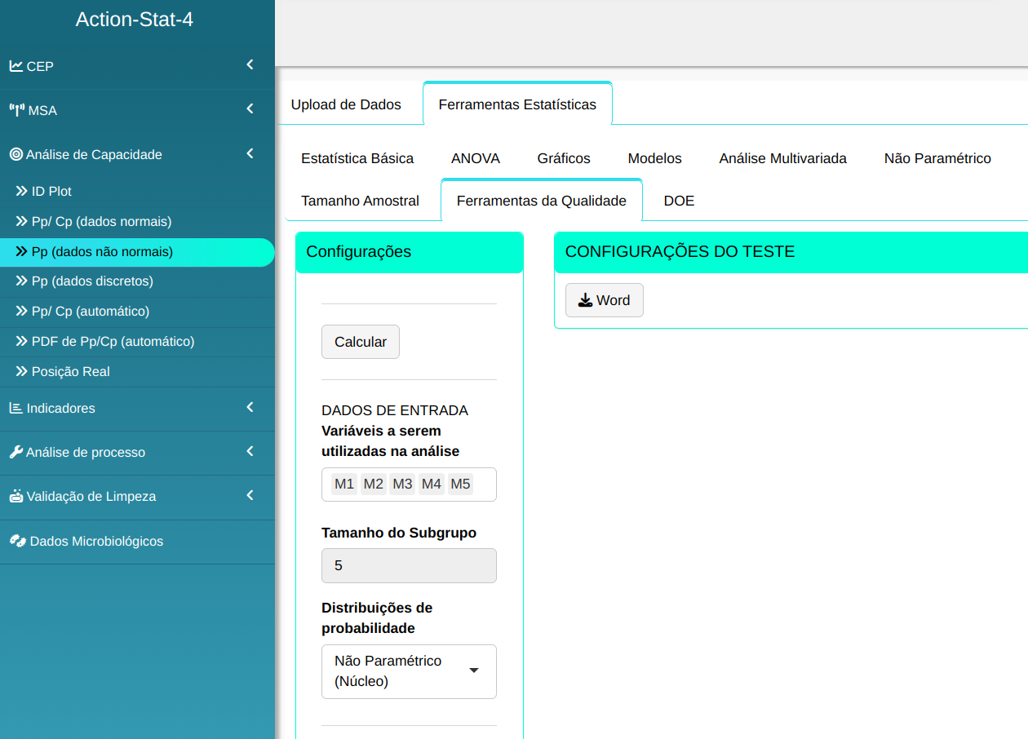The width and height of the screenshot is (1028, 739).
Task: Click the MSA antenna icon
Action: point(17,110)
